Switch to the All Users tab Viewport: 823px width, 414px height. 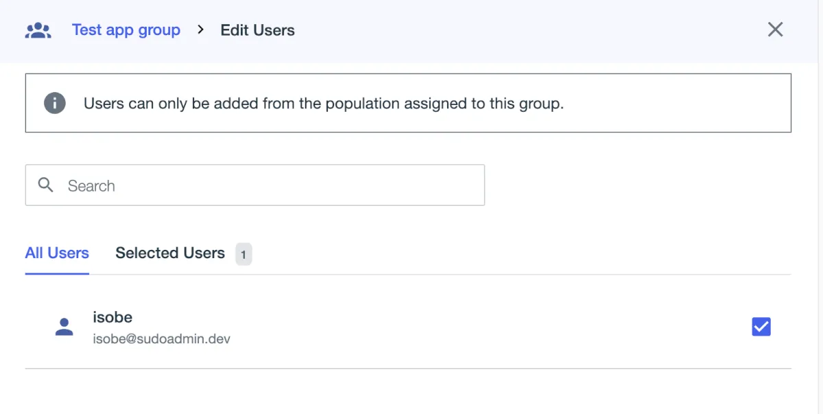click(x=57, y=253)
